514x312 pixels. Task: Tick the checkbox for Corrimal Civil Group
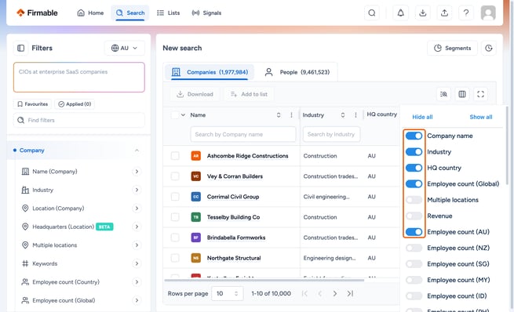tap(175, 197)
